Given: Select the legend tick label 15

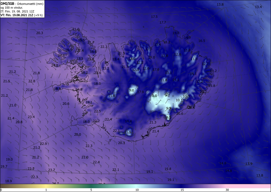Looking at the screenshot, I should coord(182,190).
